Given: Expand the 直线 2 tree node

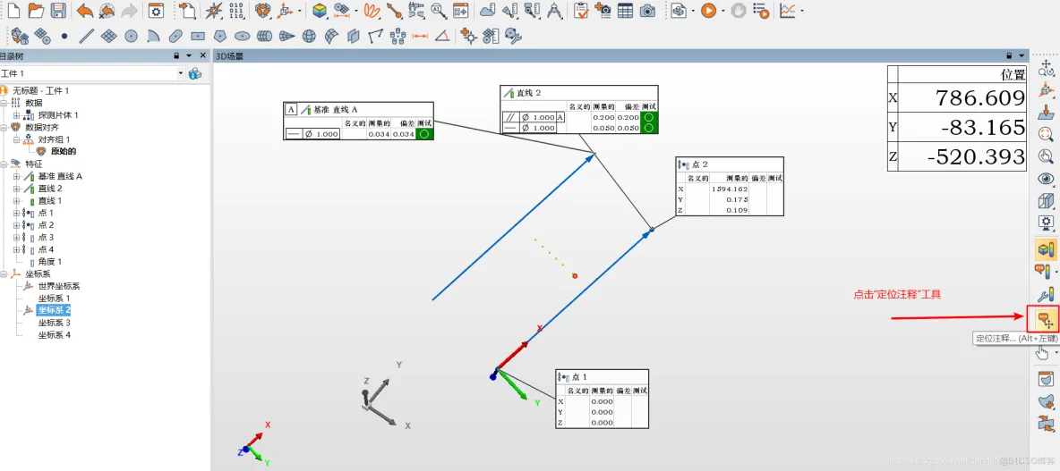Looking at the screenshot, I should tap(15, 189).
